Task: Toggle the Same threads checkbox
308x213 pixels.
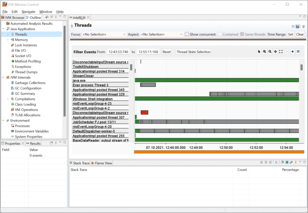Action: [x=242, y=34]
